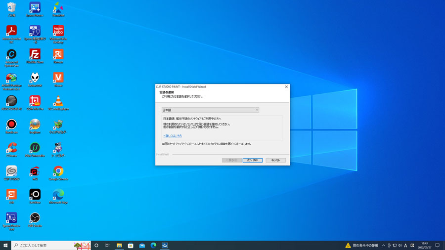Screen dimensions: 445x250
Task: Open the notification action center
Action: [x=438, y=246]
